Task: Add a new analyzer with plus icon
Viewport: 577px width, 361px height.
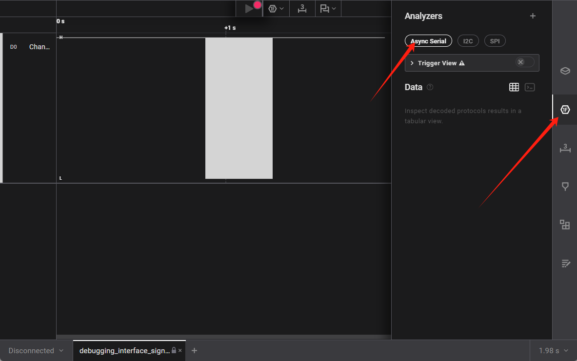Action: (x=533, y=16)
